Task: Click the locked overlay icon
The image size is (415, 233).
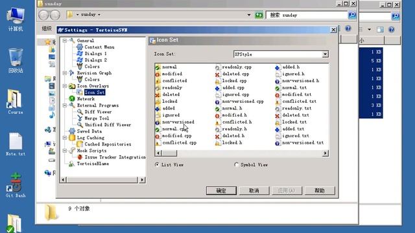Action: pyautogui.click(x=158, y=102)
